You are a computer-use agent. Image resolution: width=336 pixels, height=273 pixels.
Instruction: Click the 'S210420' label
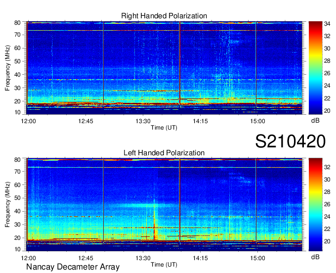coord(291,141)
